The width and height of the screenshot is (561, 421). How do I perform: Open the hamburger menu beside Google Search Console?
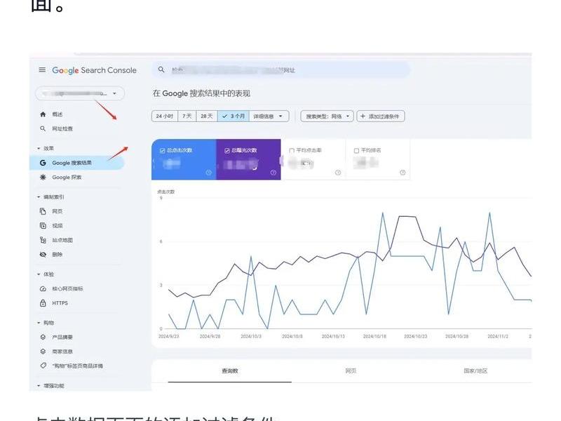click(42, 69)
